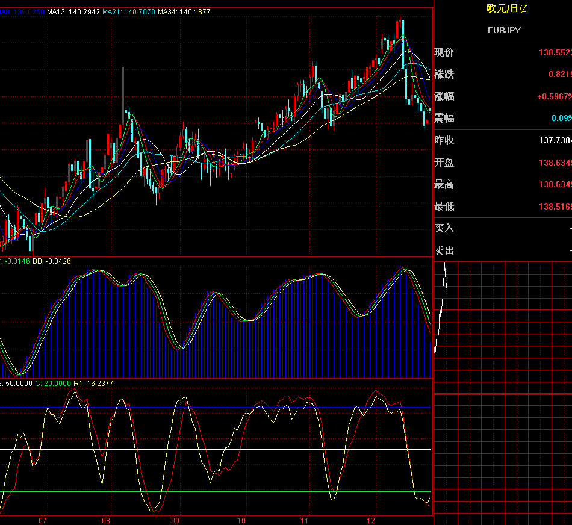
Task: Select the 开盘 row label
Action: click(x=444, y=163)
